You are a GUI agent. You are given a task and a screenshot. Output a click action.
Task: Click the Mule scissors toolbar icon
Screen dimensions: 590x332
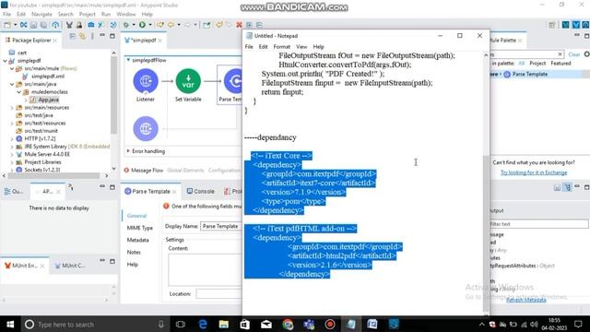pyautogui.click(x=69, y=25)
